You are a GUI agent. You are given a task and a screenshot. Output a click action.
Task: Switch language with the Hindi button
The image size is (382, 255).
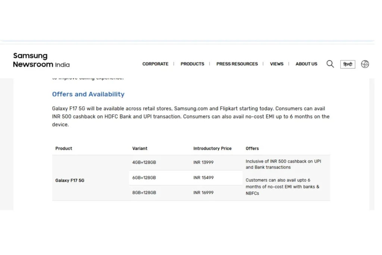pos(348,64)
